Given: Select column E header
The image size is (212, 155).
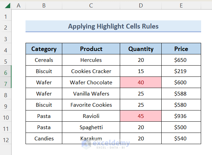Looking at the screenshot, I should click(181, 5).
